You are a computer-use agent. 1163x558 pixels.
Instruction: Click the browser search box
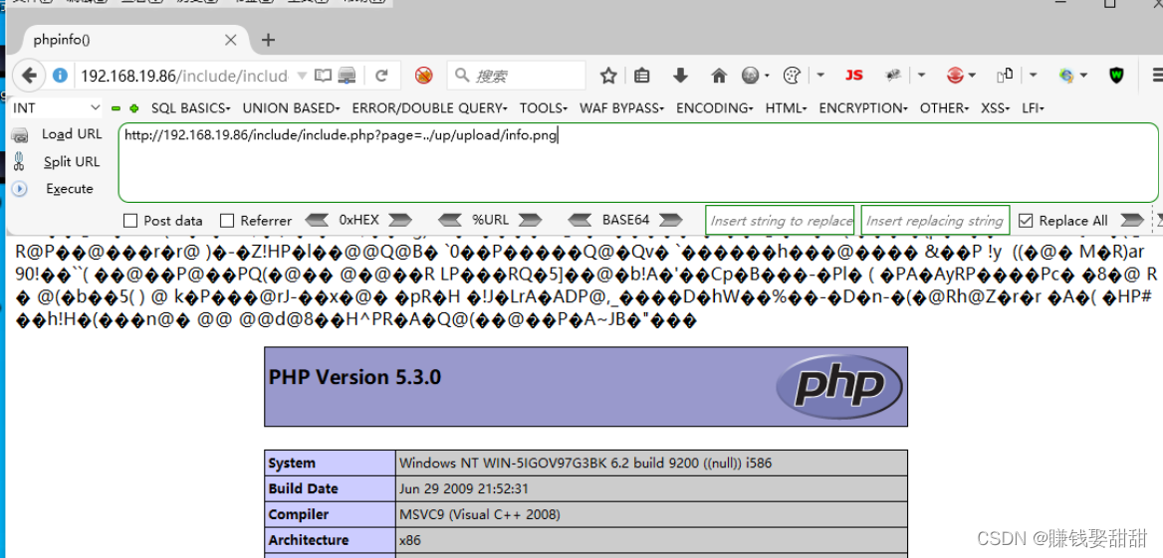point(516,75)
